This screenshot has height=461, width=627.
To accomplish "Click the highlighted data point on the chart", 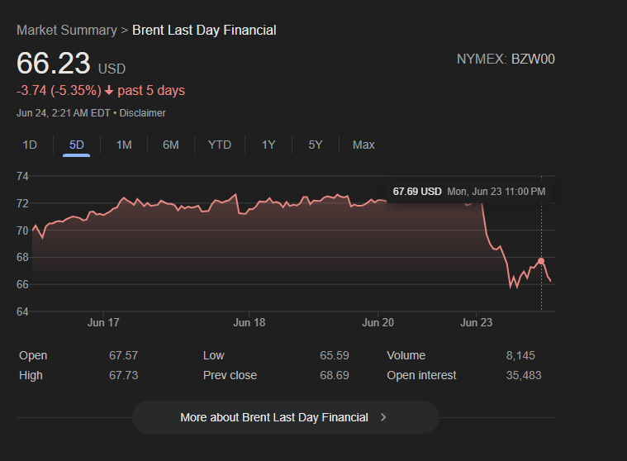I will coord(541,261).
